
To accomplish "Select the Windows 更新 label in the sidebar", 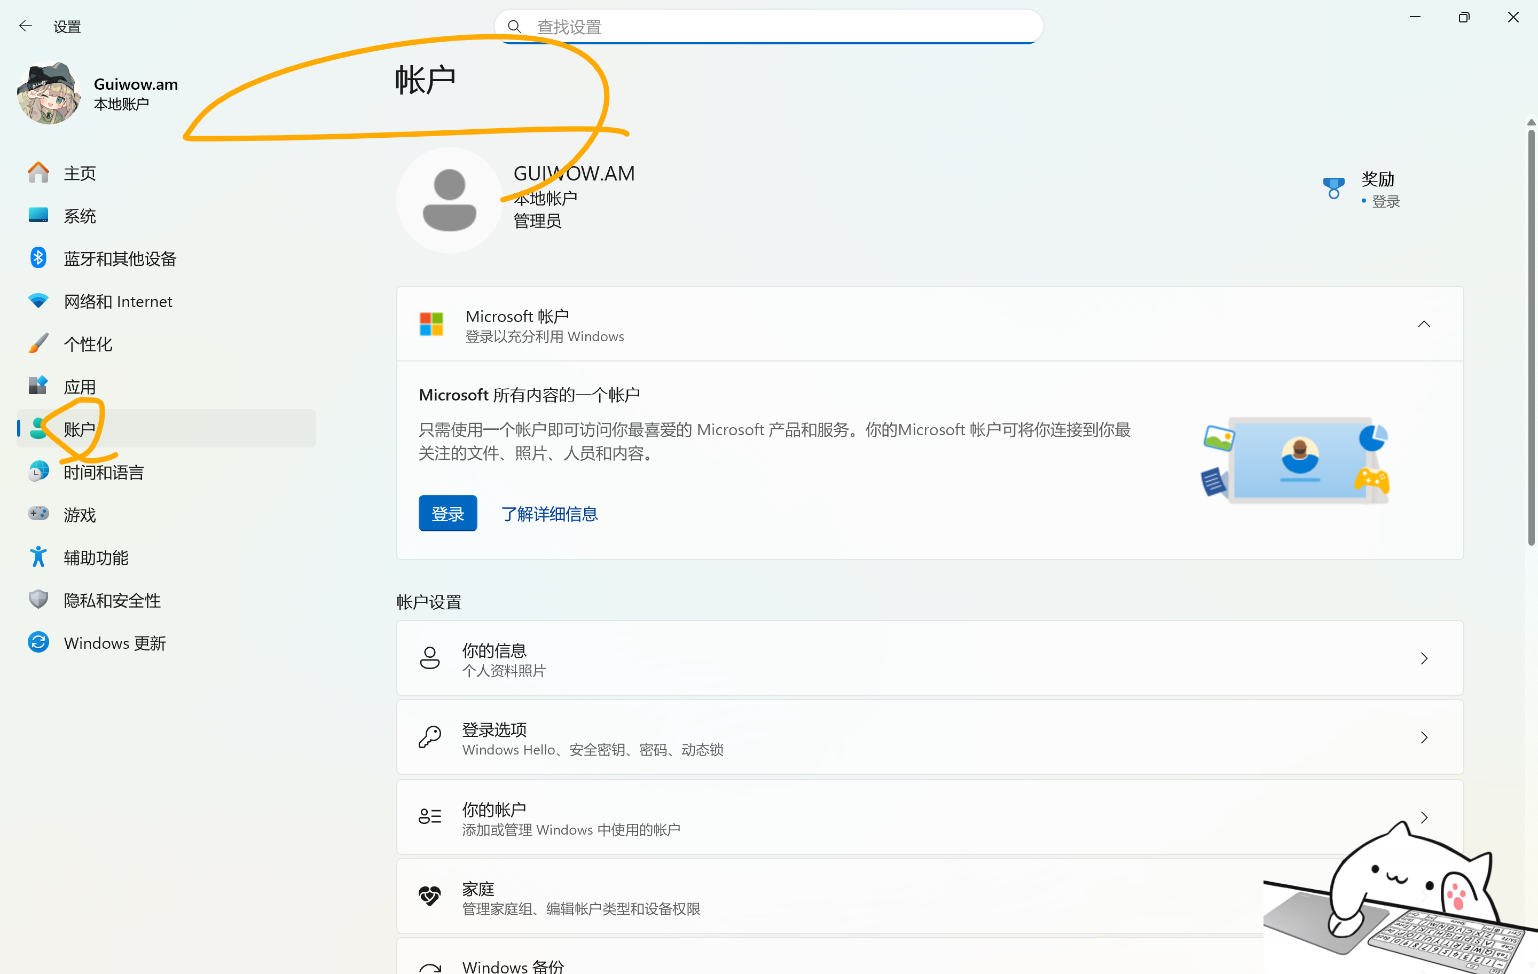I will click(x=115, y=643).
